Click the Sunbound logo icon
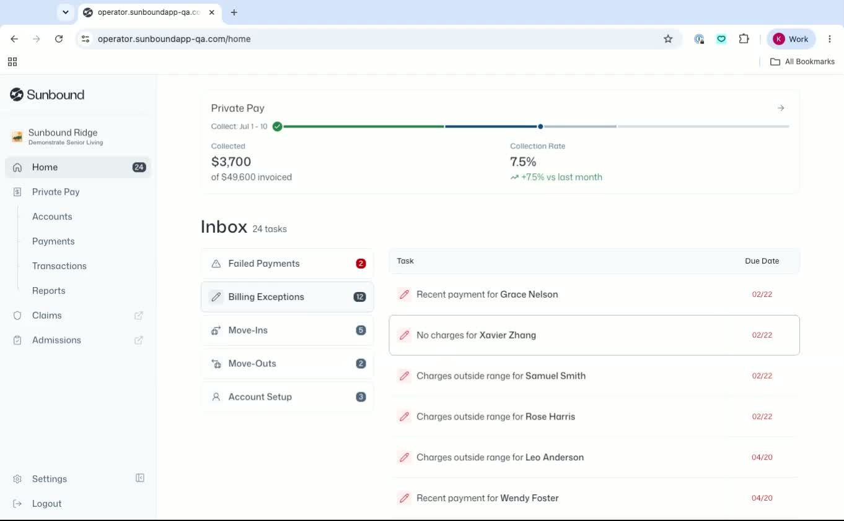This screenshot has height=521, width=844. tap(17, 95)
